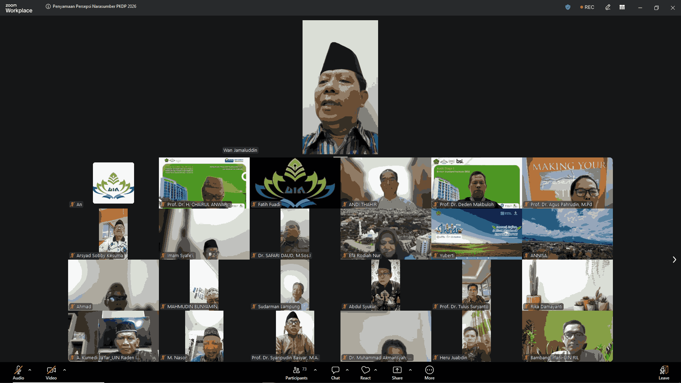Expand participants options arrow
The height and width of the screenshot is (383, 681).
315,370
